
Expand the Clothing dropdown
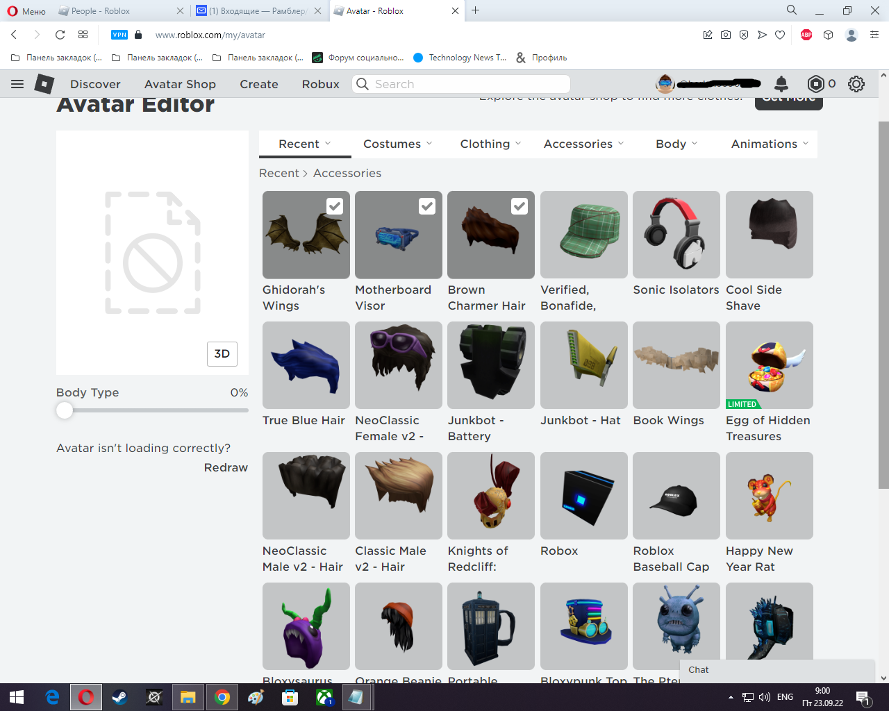[490, 144]
